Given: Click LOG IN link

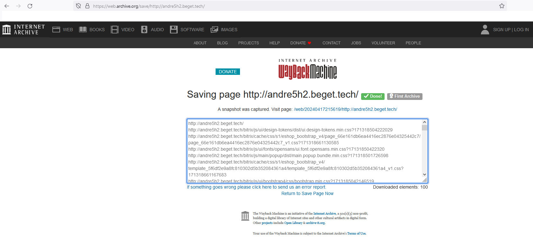Looking at the screenshot, I should 521,30.
